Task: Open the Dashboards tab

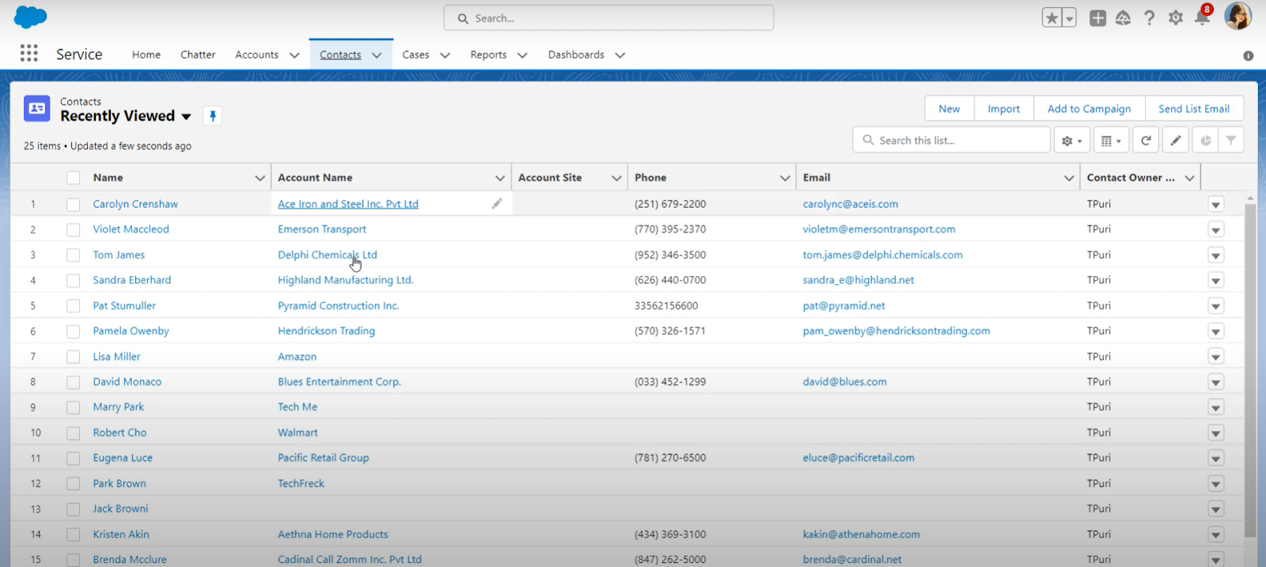Action: pos(576,55)
